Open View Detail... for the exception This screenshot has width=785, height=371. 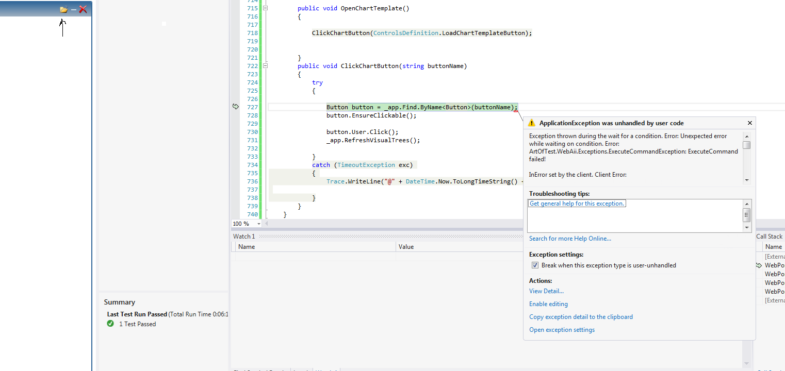coord(546,291)
